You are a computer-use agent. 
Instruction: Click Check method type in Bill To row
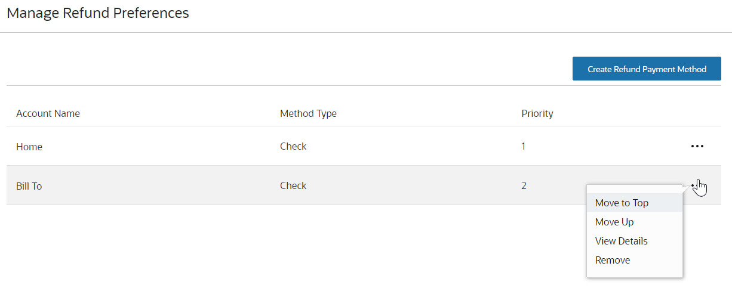pyautogui.click(x=293, y=185)
